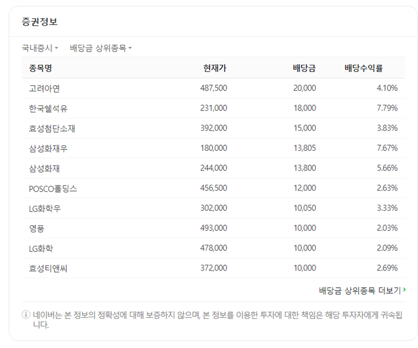The image size is (418, 348).
Task: Click the 244,000 price cell
Action: point(214,168)
